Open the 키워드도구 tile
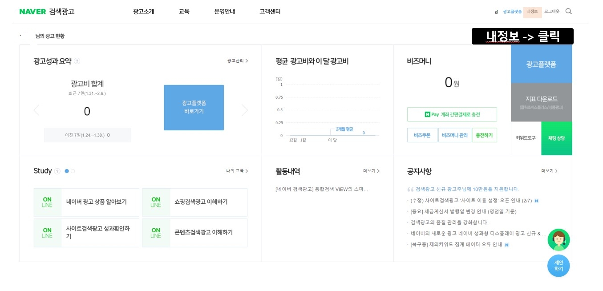The height and width of the screenshot is (291, 603). tap(526, 138)
